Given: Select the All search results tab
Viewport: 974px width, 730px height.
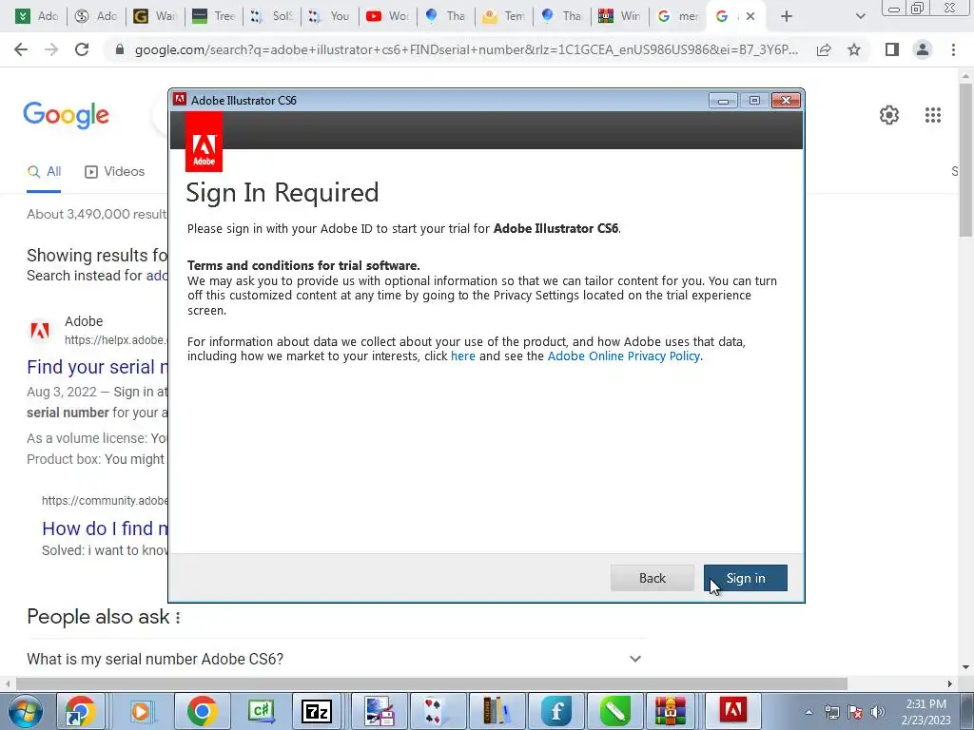Looking at the screenshot, I should pyautogui.click(x=44, y=172).
